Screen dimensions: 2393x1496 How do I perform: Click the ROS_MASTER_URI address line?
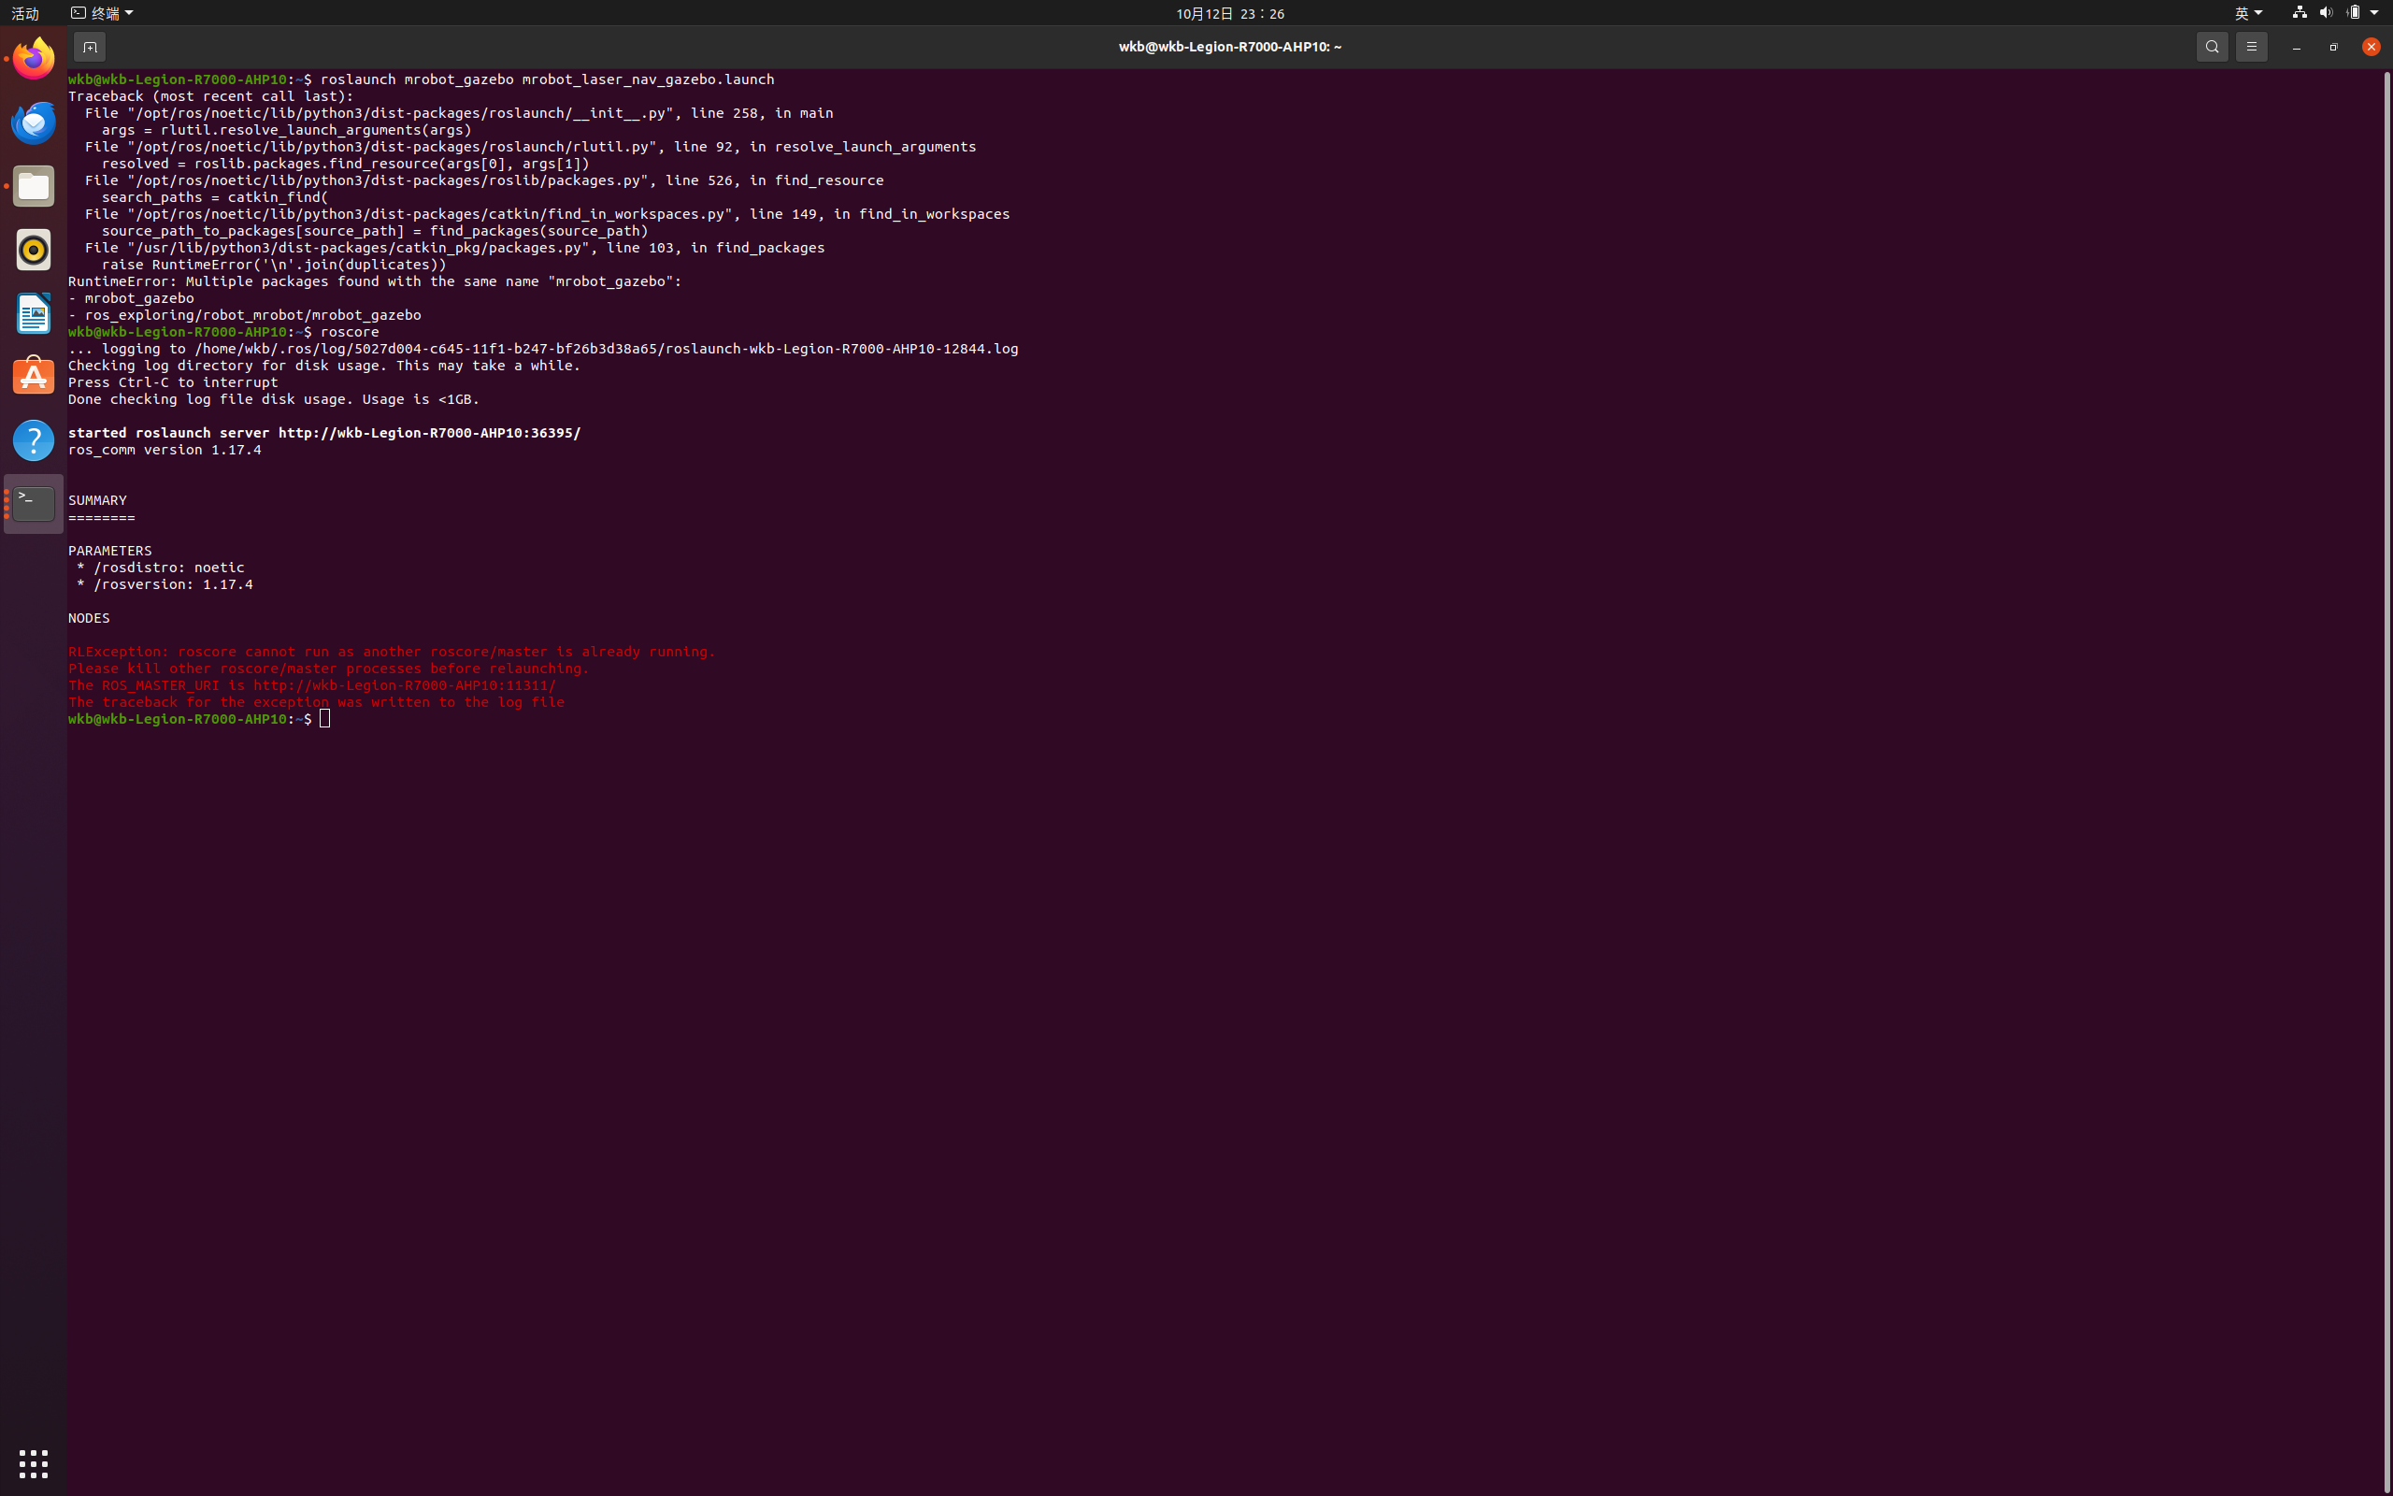click(x=312, y=684)
